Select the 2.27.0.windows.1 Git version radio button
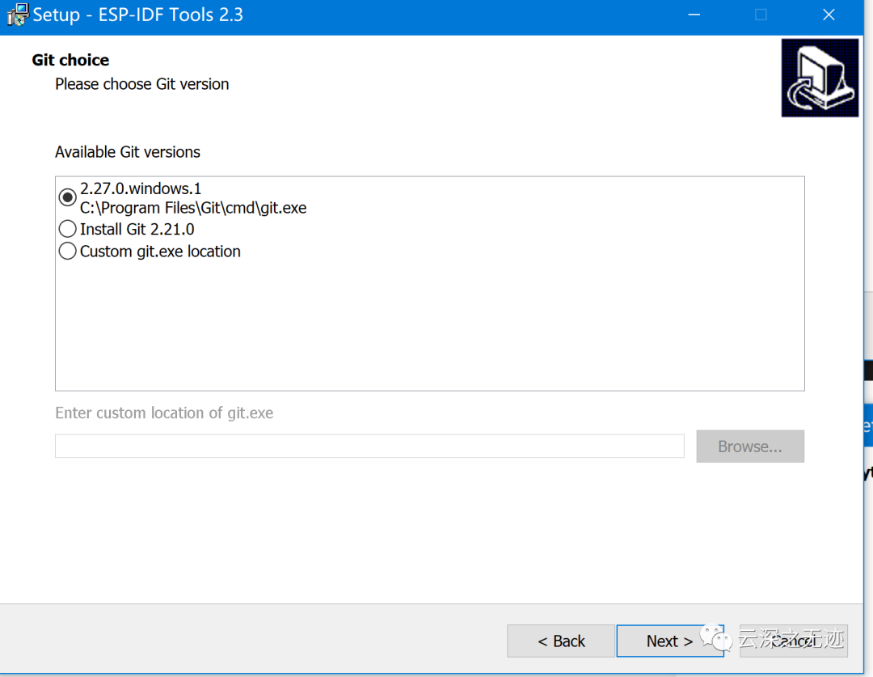Viewport: 873px width, 677px height. pyautogui.click(x=68, y=197)
